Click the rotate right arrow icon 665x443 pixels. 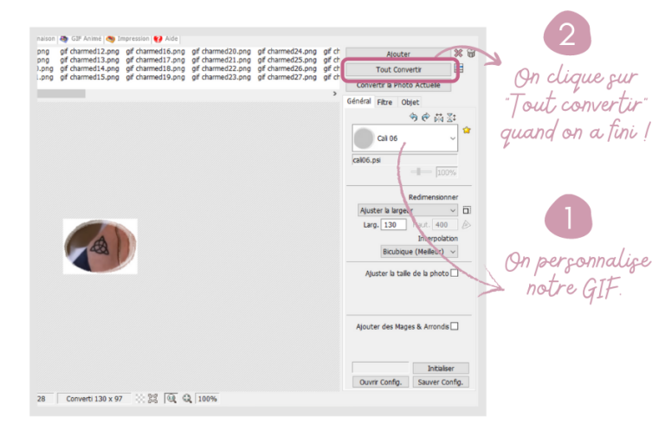425,117
